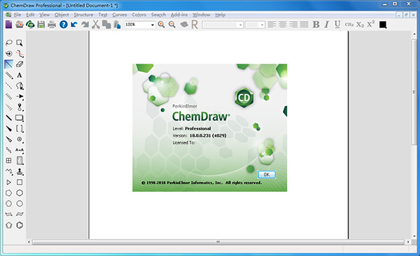Activate the Eraser tool
The image size is (420, 256).
point(20,64)
